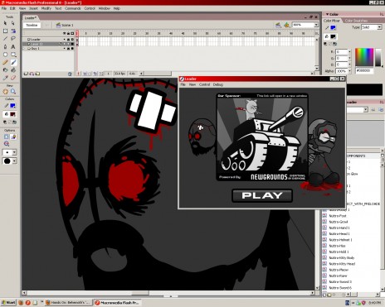Image resolution: width=385 pixels, height=307 pixels.
Task: Open the Commands menu
Action: tap(73, 8)
